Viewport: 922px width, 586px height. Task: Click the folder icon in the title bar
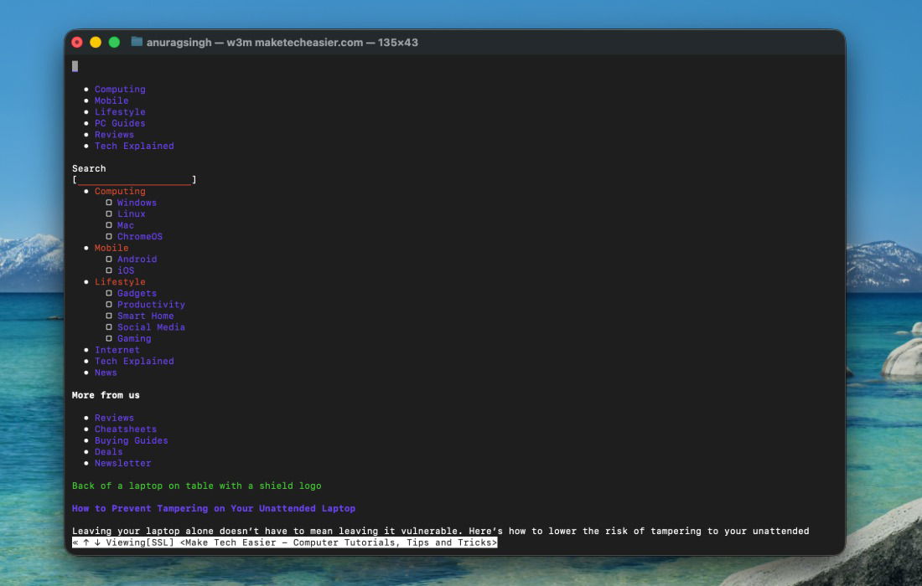pos(137,42)
